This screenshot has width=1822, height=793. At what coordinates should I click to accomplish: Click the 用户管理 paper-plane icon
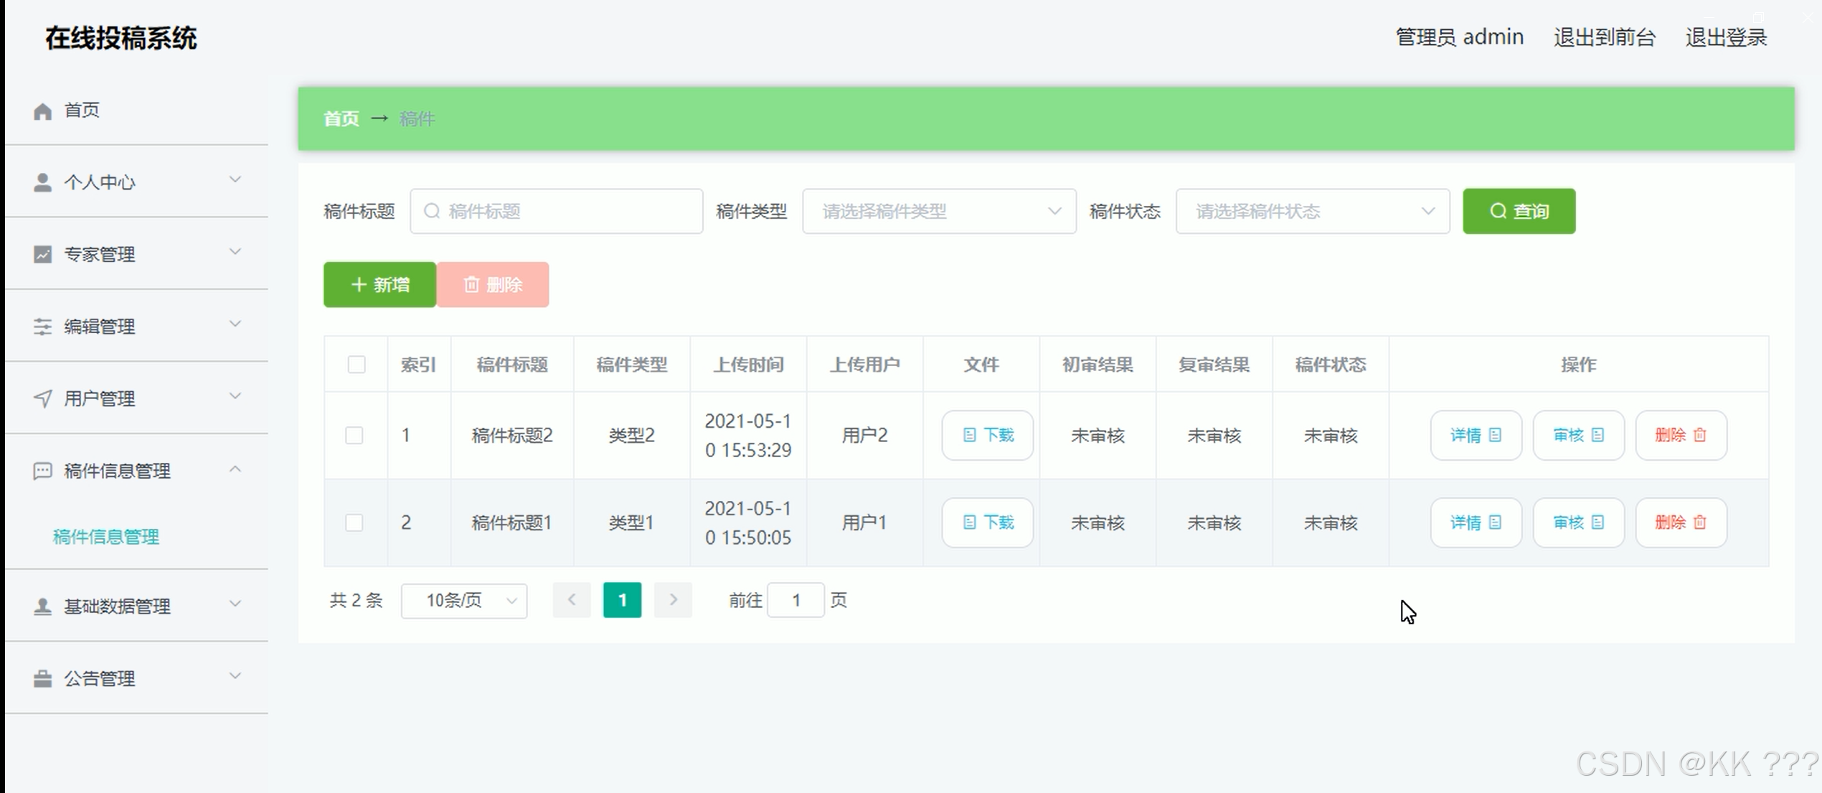pyautogui.click(x=42, y=398)
